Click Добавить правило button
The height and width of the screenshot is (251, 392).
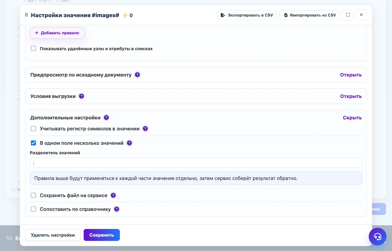coord(57,33)
